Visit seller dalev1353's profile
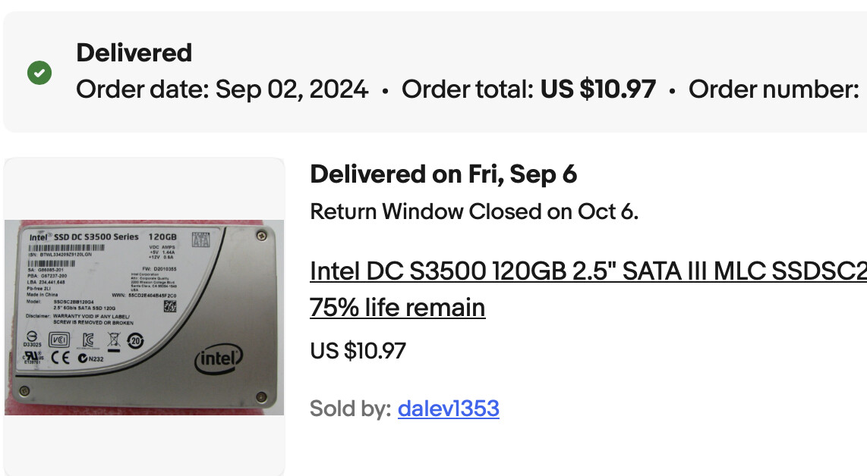This screenshot has width=867, height=476. coord(448,409)
